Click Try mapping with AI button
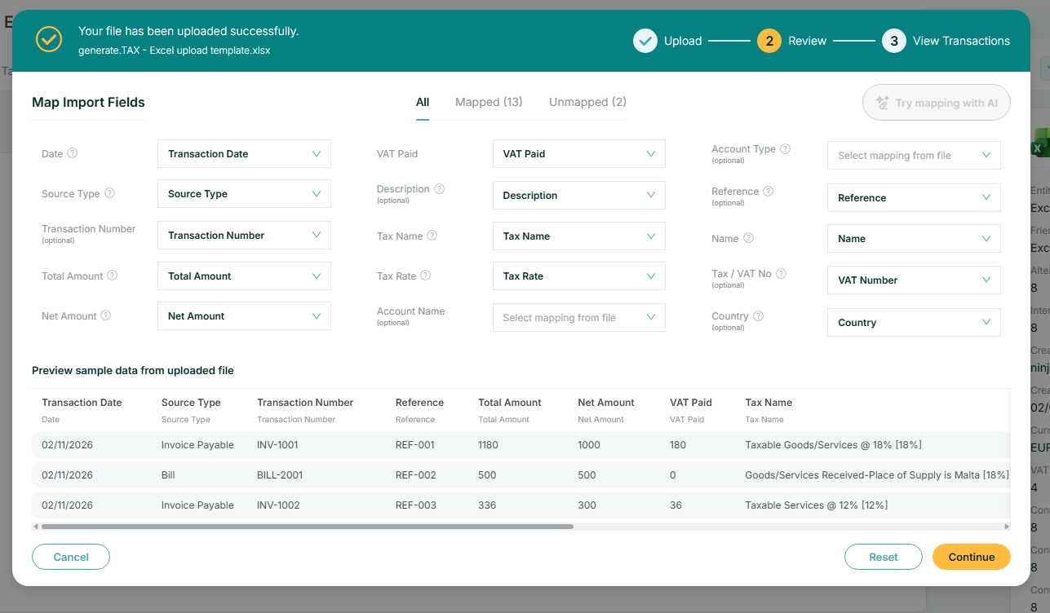Screen dimensions: 1050x613 pyautogui.click(x=936, y=103)
